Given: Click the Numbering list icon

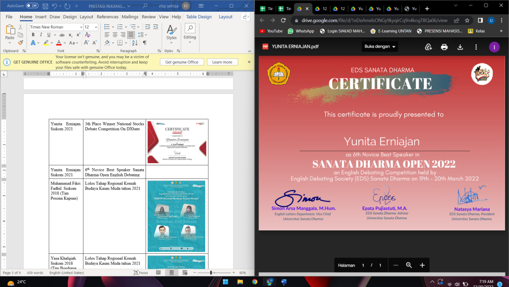Looking at the screenshot, I should point(120,27).
